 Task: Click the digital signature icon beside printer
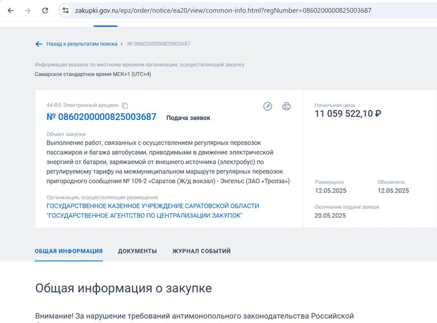268,106
